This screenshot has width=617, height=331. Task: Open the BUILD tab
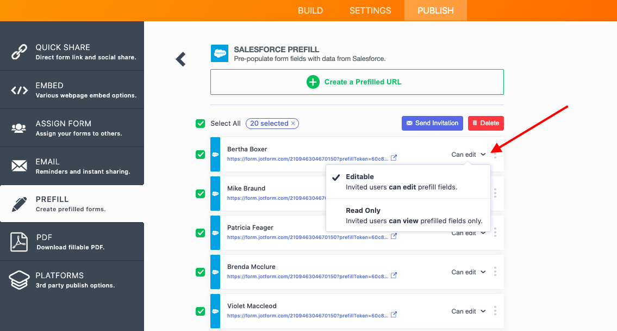tap(310, 11)
